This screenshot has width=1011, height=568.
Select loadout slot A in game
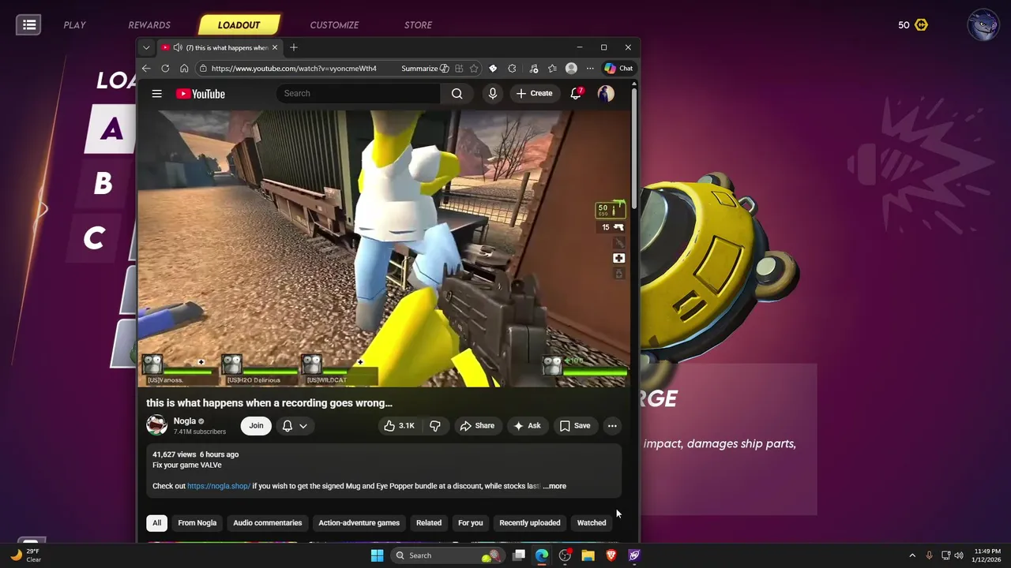click(111, 129)
